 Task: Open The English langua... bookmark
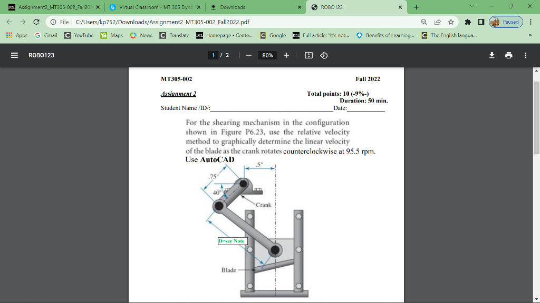point(449,35)
